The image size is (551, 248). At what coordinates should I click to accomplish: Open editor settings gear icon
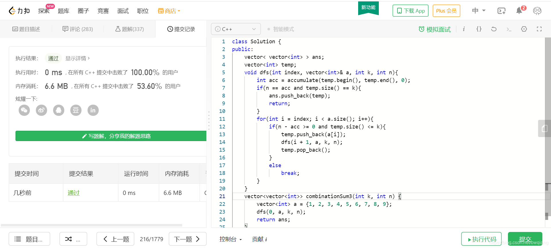point(524,29)
